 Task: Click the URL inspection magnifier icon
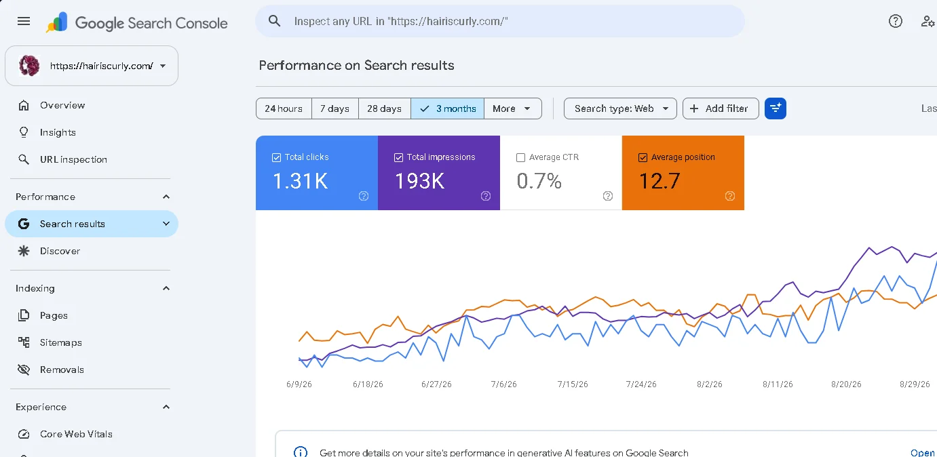coord(24,159)
